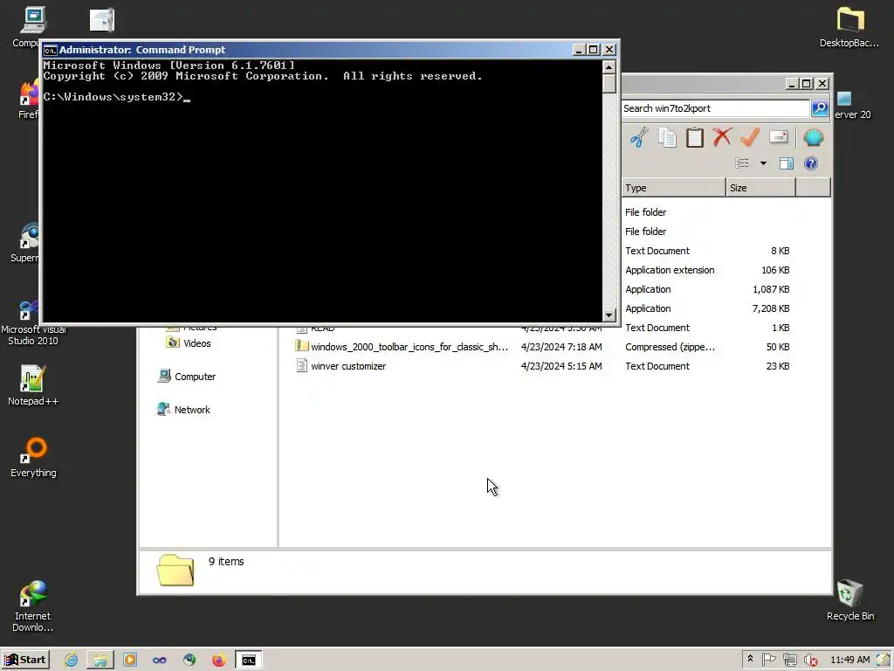The image size is (894, 671).
Task: Click the Command Prompt title bar system icon
Action: 50,50
